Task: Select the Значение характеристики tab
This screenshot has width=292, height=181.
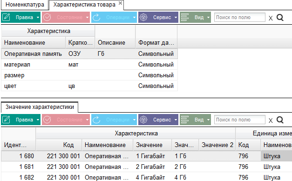Action: [x=40, y=107]
